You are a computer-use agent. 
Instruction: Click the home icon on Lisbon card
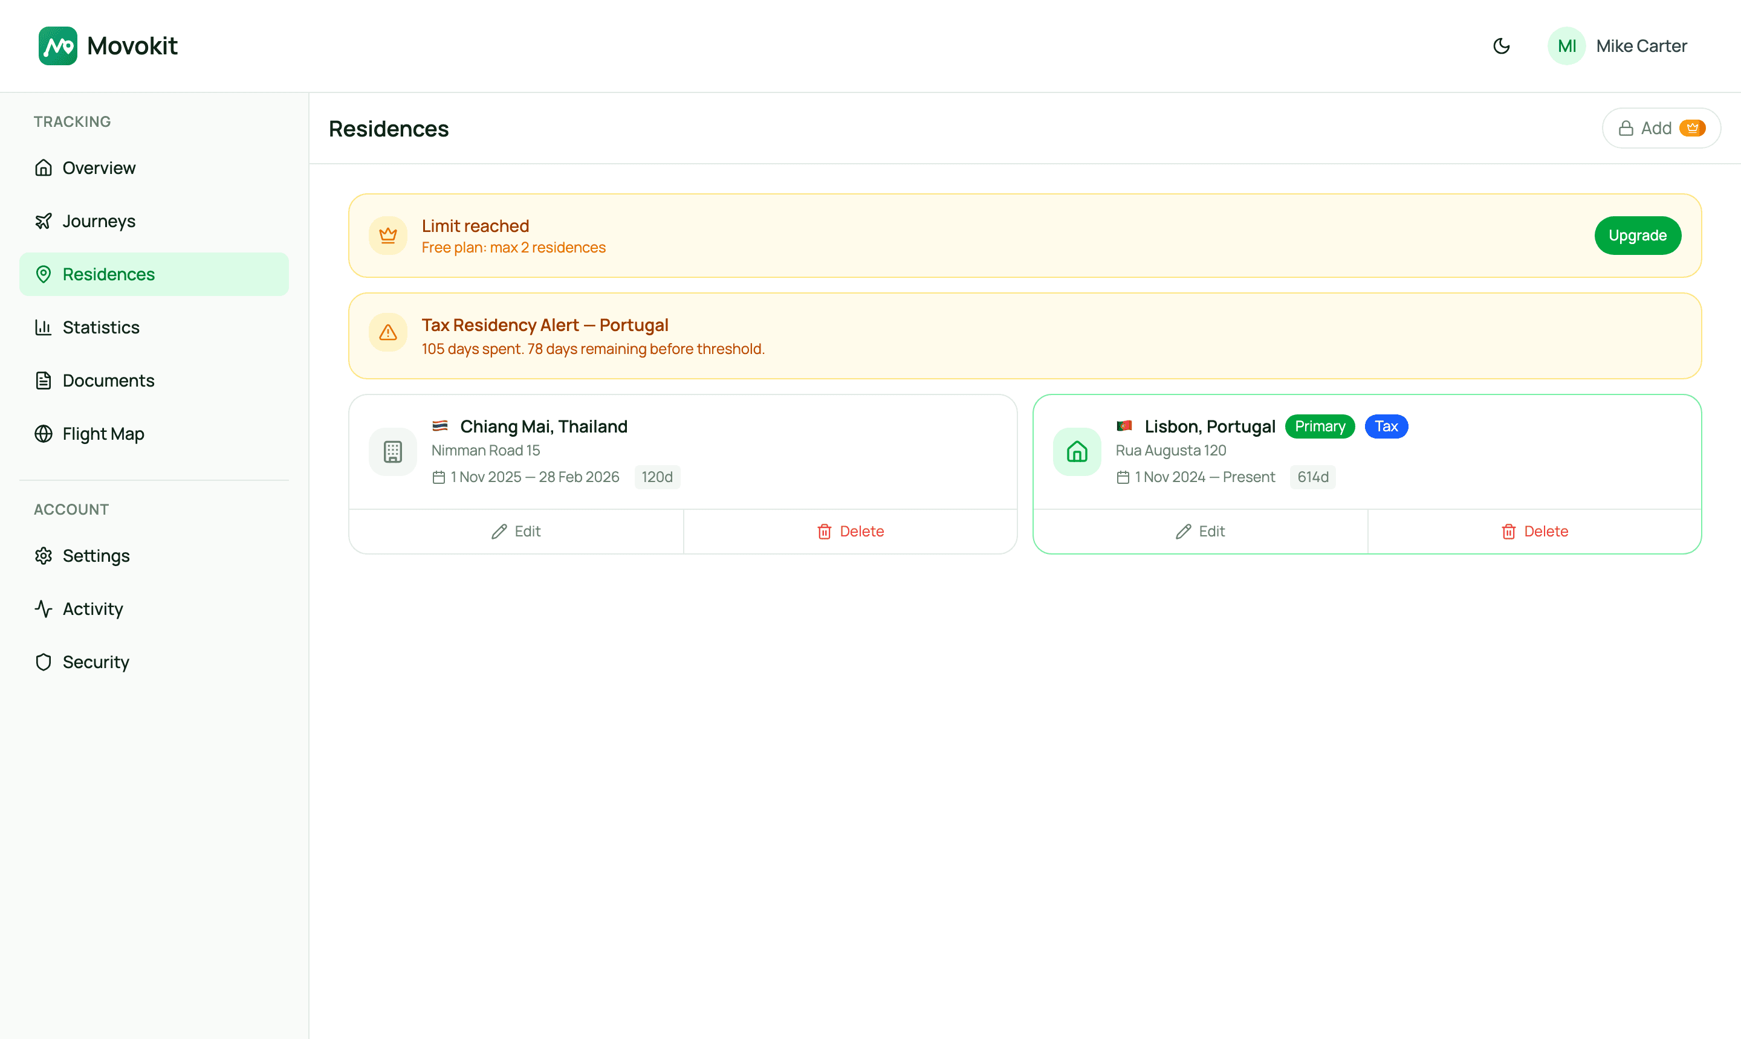pos(1077,452)
